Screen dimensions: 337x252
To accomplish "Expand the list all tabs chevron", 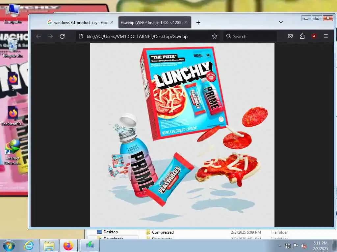I will coord(281,22).
